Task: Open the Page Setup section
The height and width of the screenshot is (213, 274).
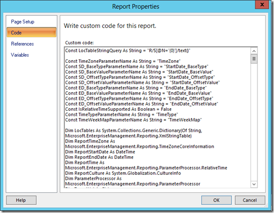Action: pyautogui.click(x=22, y=22)
